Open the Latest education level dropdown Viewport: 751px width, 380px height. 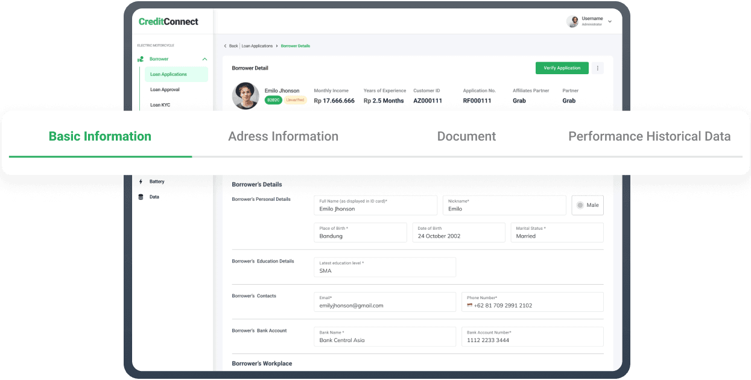(385, 267)
